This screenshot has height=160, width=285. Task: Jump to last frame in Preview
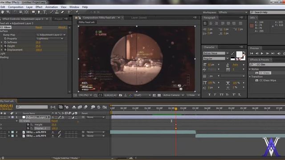pos(273,53)
